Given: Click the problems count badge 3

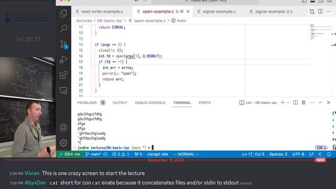Looking at the screenshot, I should coord(103,103).
